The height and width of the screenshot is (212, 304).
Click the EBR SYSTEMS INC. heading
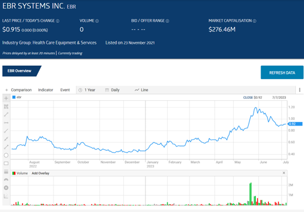pos(34,6)
